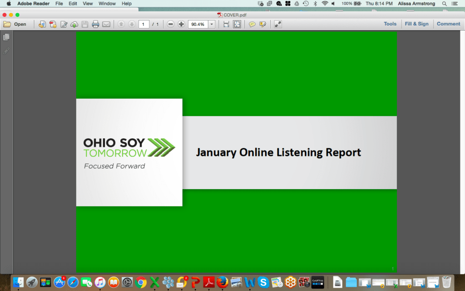The width and height of the screenshot is (465, 291).
Task: Click the highlight text tool icon
Action: pos(263,25)
